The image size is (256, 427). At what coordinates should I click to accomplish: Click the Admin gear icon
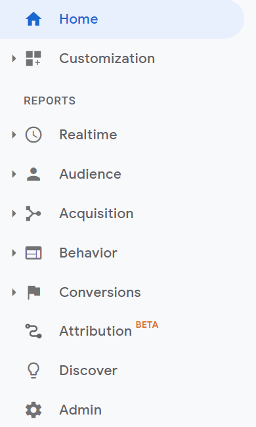[x=33, y=410]
